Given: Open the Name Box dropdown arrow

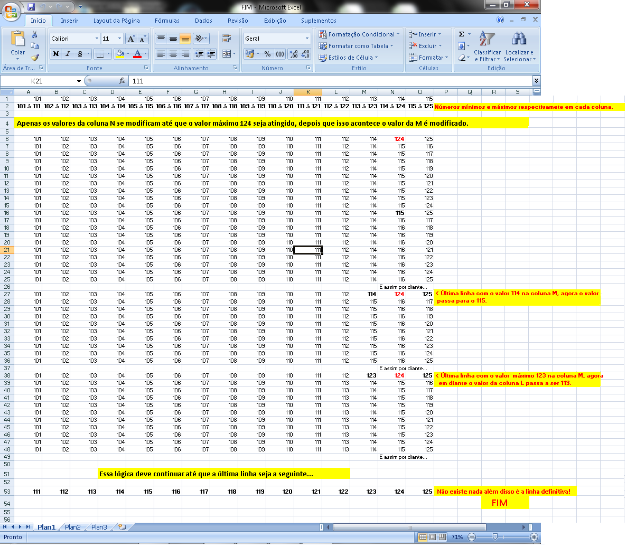Looking at the screenshot, I should point(79,81).
